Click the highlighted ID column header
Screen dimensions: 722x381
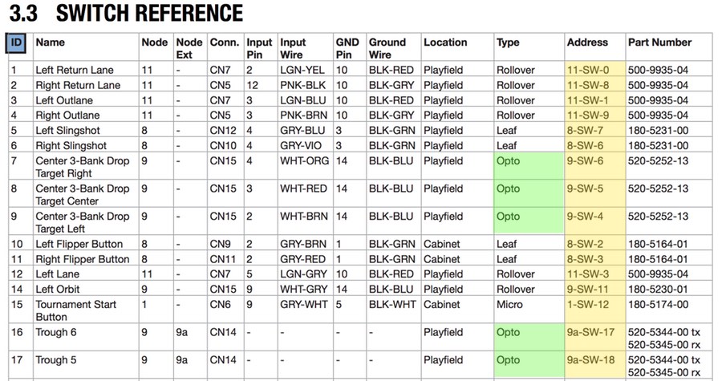pyautogui.click(x=16, y=43)
